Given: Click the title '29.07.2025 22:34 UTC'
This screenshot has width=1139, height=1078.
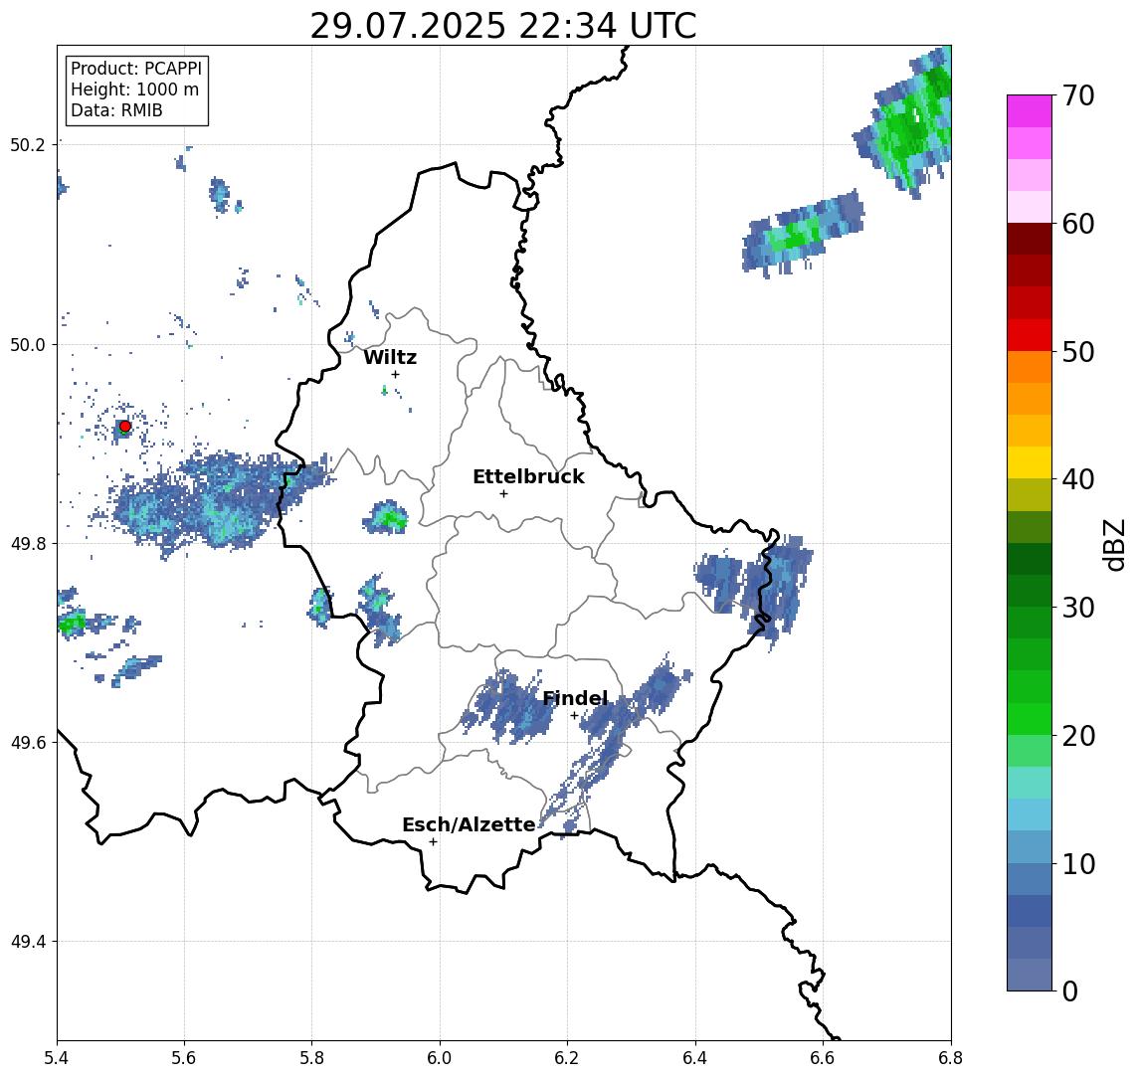Looking at the screenshot, I should 503,26.
